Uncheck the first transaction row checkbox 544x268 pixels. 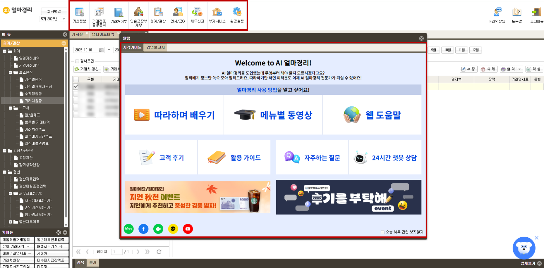(75, 86)
